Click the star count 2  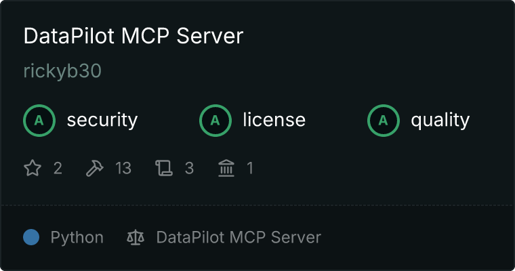tap(58, 168)
